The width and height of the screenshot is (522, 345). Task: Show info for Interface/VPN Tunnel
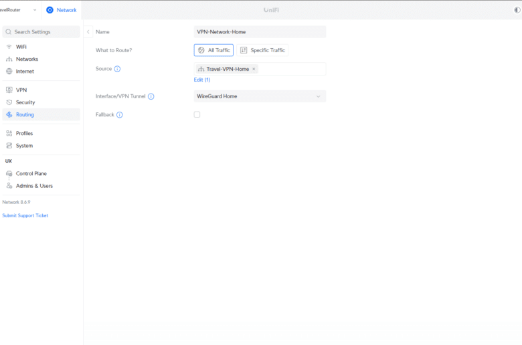[151, 96]
